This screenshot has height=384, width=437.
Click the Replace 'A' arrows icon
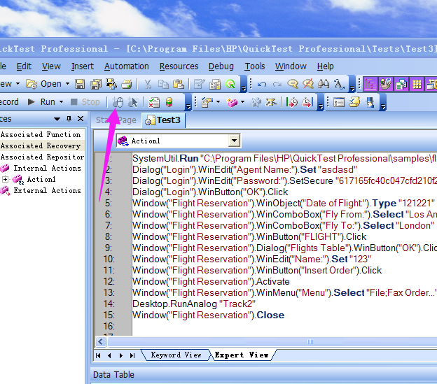339,84
